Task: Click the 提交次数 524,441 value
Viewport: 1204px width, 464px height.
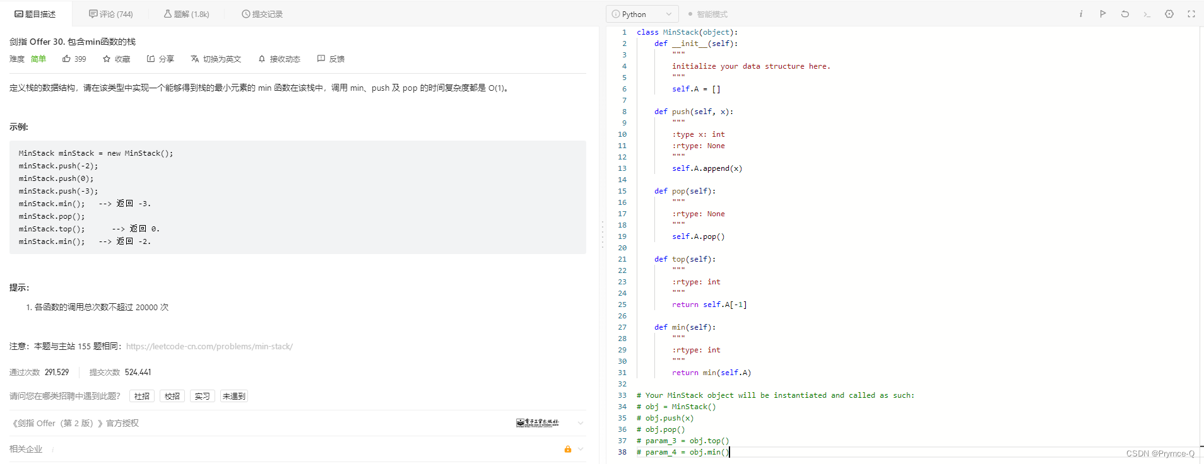Action: [x=138, y=372]
